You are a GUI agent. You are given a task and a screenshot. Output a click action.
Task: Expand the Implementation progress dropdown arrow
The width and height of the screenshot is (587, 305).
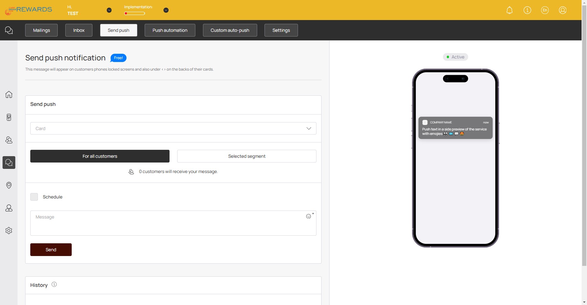(x=166, y=10)
